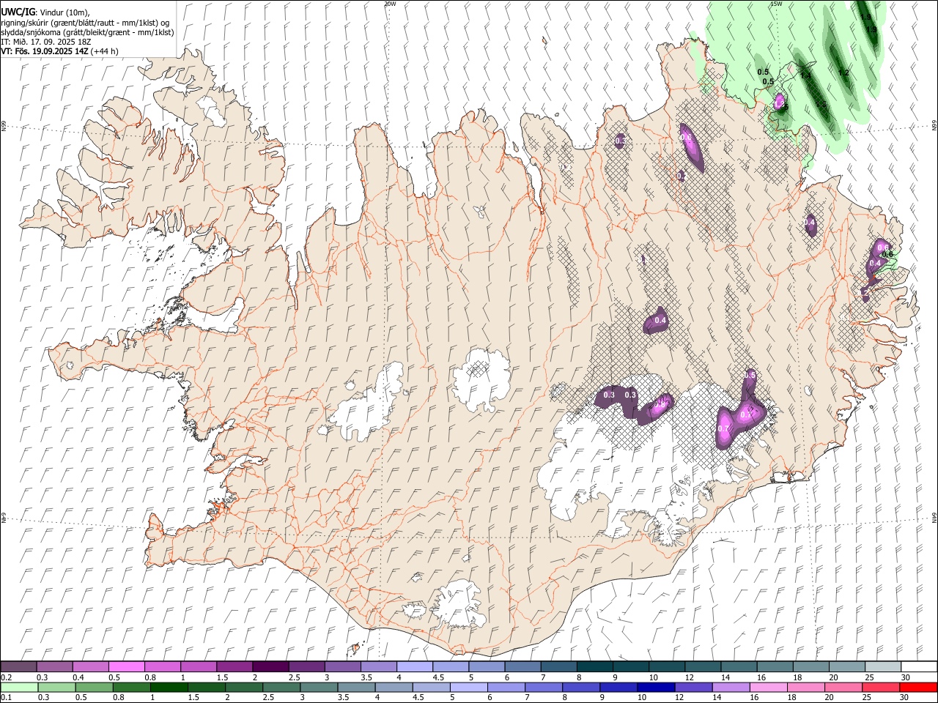Screen dimensions: 938x703
Task: Pick darkest purple upper swatch between 2 and 2.5
Action: [270, 667]
